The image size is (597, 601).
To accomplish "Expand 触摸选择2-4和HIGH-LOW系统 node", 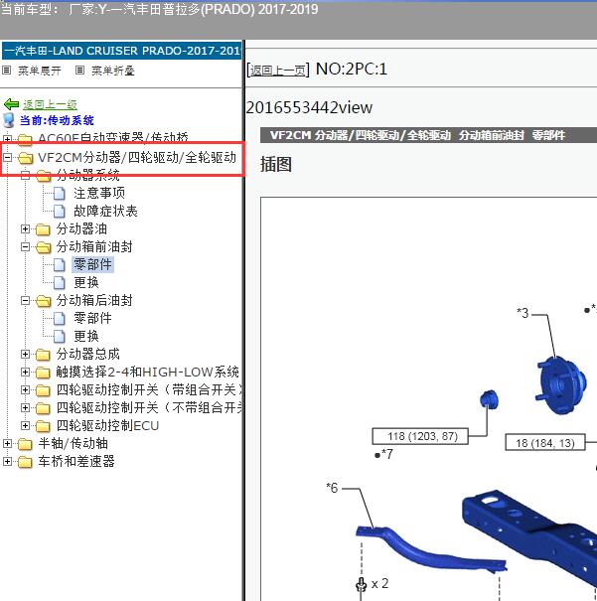I will pyautogui.click(x=25, y=372).
